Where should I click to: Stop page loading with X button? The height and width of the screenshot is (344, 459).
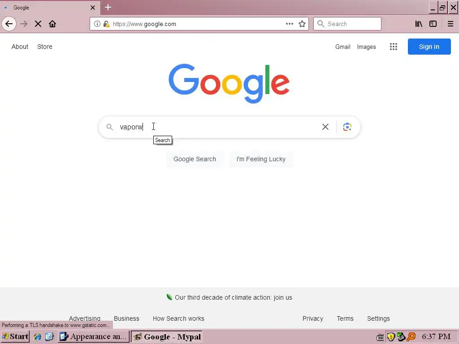click(38, 24)
